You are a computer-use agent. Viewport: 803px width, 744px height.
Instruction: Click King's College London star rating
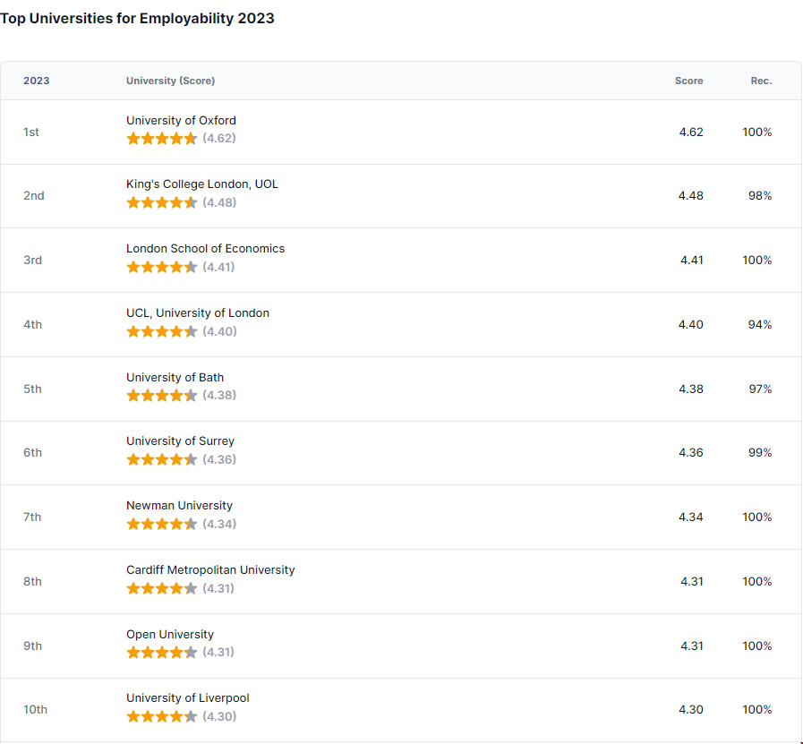(162, 203)
